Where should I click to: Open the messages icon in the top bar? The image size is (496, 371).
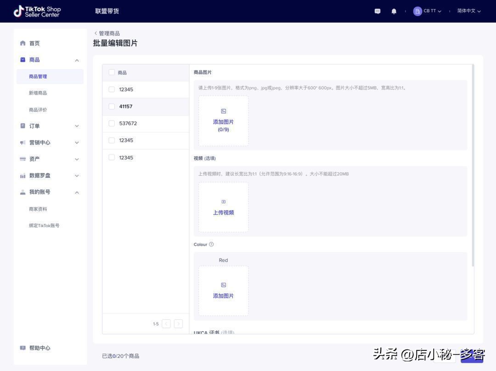pyautogui.click(x=377, y=10)
